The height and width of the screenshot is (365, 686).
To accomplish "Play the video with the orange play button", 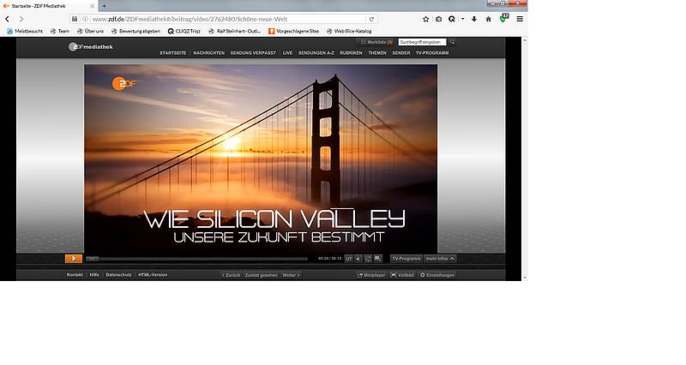I will point(74,259).
